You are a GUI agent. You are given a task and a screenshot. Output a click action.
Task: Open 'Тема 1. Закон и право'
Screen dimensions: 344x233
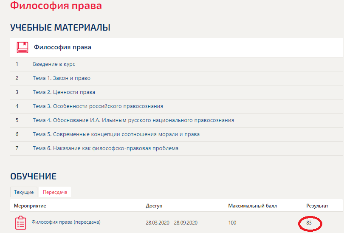coord(62,78)
